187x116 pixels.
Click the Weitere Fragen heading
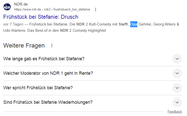click(24, 45)
